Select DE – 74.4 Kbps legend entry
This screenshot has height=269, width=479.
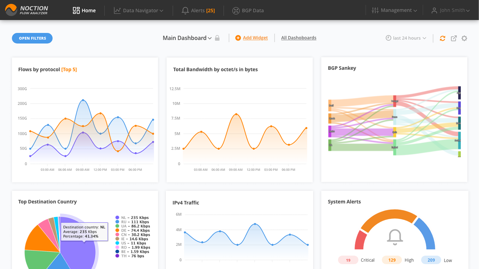[132, 231]
